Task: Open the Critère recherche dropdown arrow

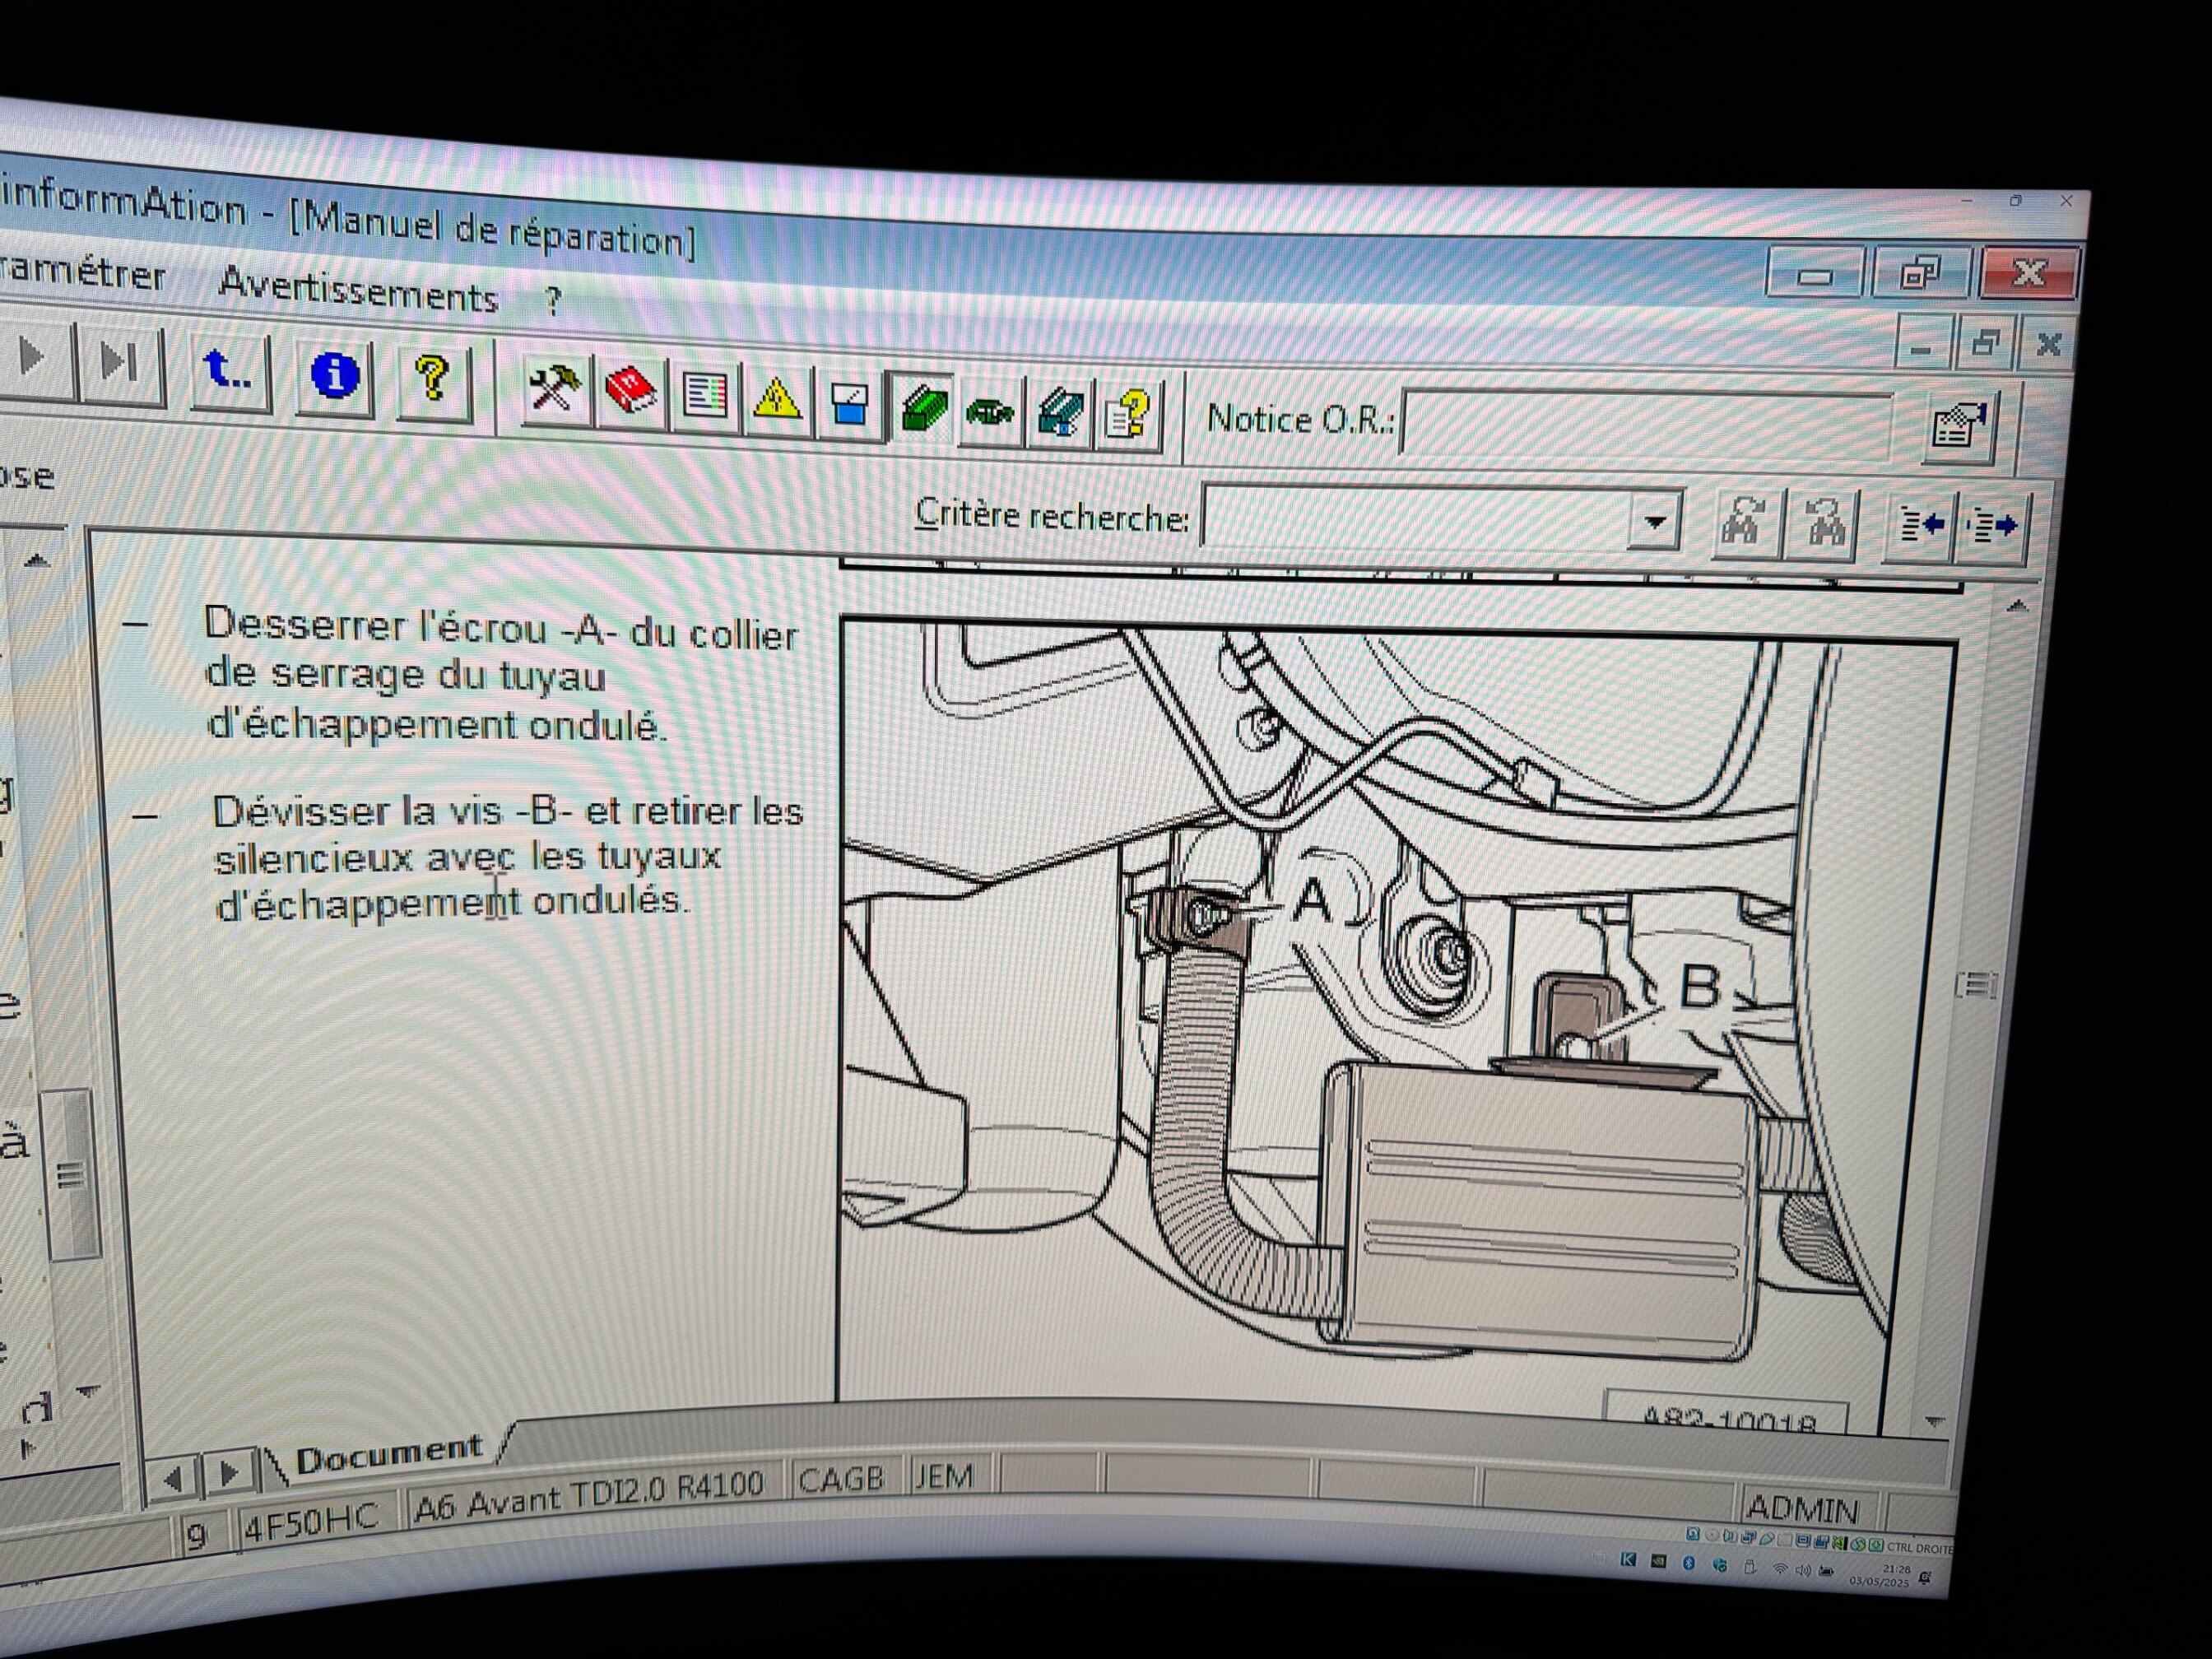Action: (x=1653, y=522)
